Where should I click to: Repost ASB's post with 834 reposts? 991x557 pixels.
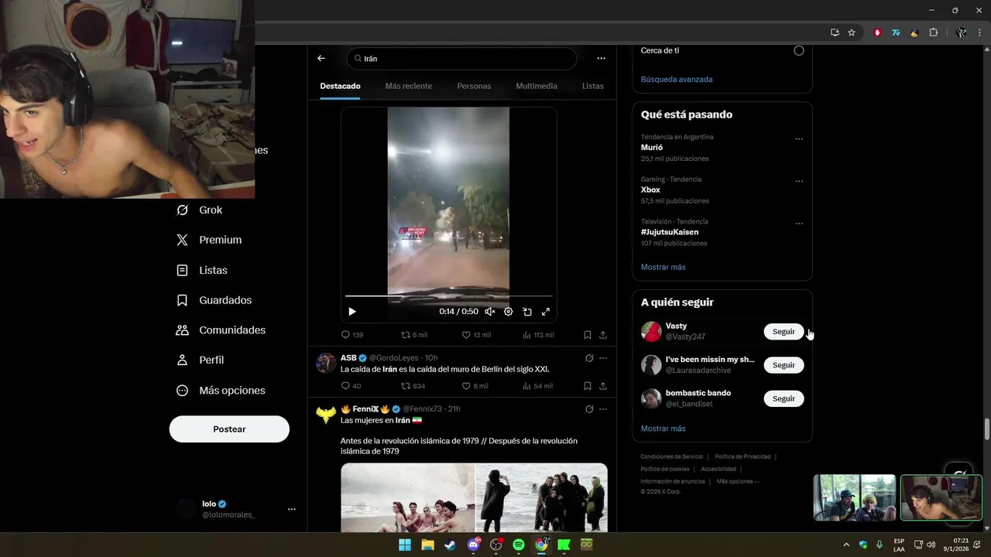[413, 386]
